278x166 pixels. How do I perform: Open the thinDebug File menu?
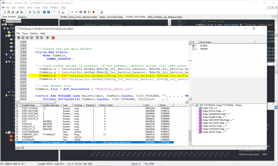18,33
